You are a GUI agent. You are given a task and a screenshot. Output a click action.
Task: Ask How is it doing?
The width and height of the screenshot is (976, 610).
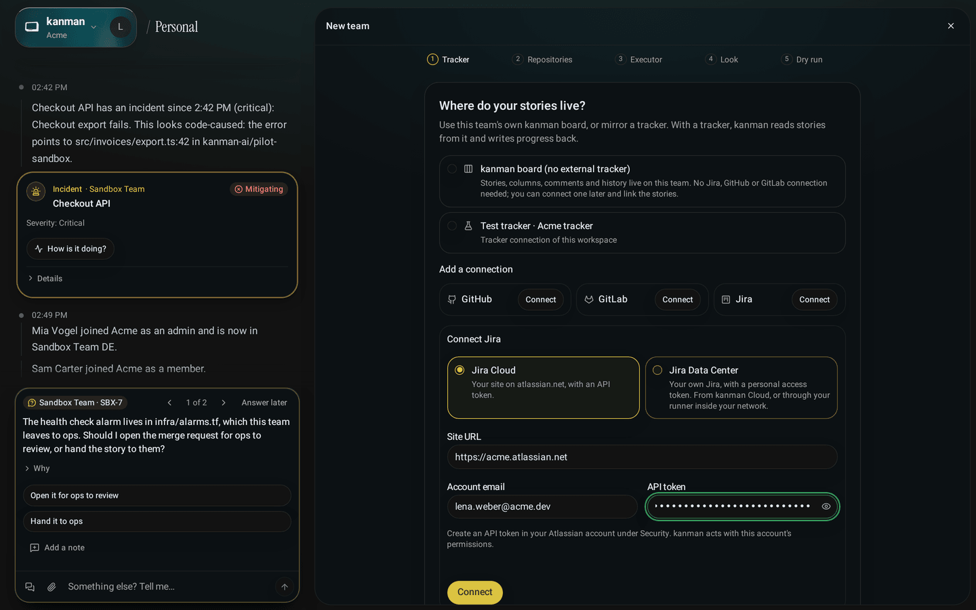70,249
